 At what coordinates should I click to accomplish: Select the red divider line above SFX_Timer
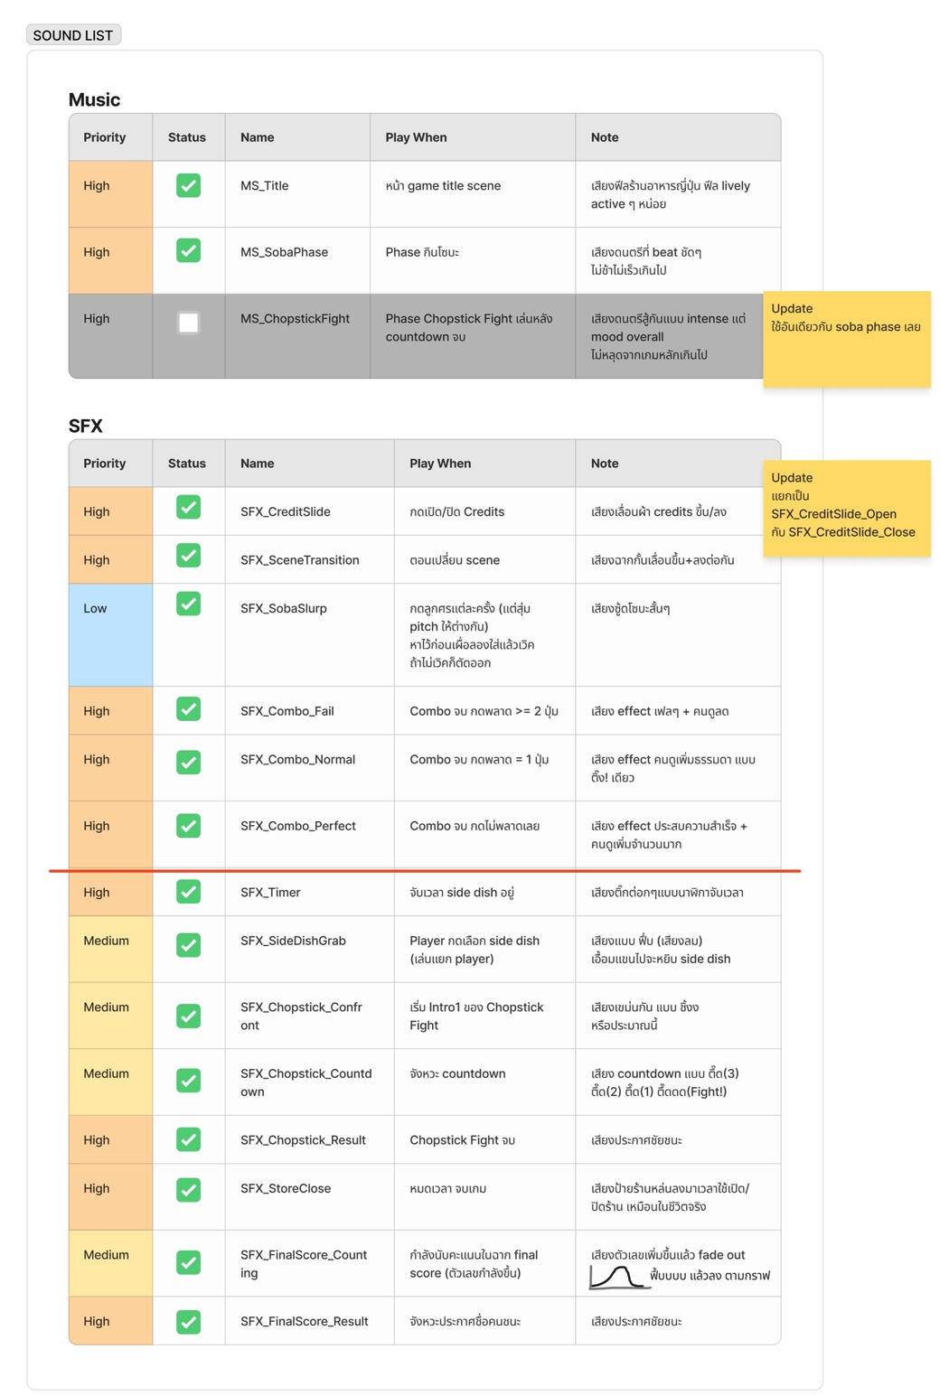(425, 871)
